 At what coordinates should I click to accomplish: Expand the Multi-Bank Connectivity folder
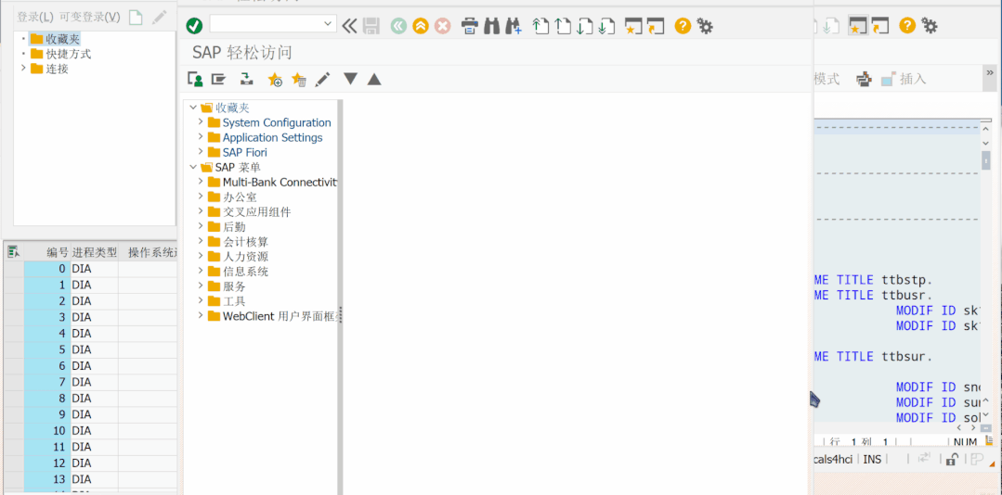pyautogui.click(x=201, y=182)
